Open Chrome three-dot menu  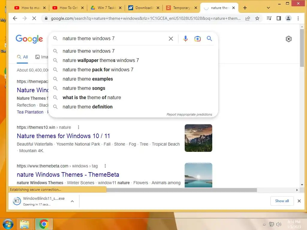click(x=298, y=18)
